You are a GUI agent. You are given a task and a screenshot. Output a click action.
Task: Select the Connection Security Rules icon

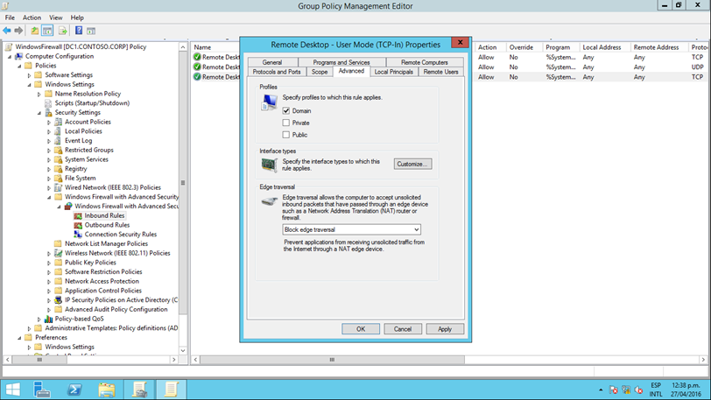78,235
